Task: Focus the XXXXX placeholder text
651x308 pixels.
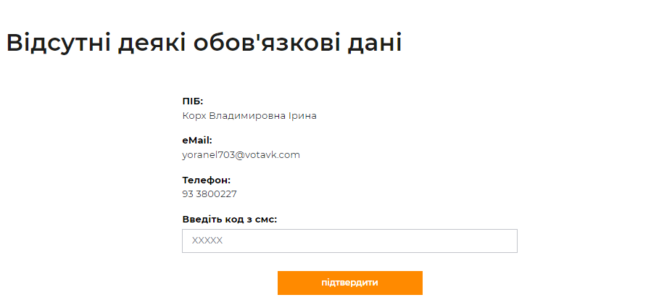Action: (x=207, y=241)
